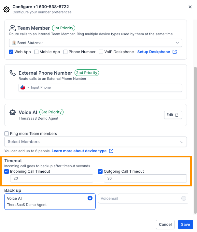Uncheck the Web App checkbox
Image resolution: width=197 pixels, height=232 pixels.
coord(11,52)
